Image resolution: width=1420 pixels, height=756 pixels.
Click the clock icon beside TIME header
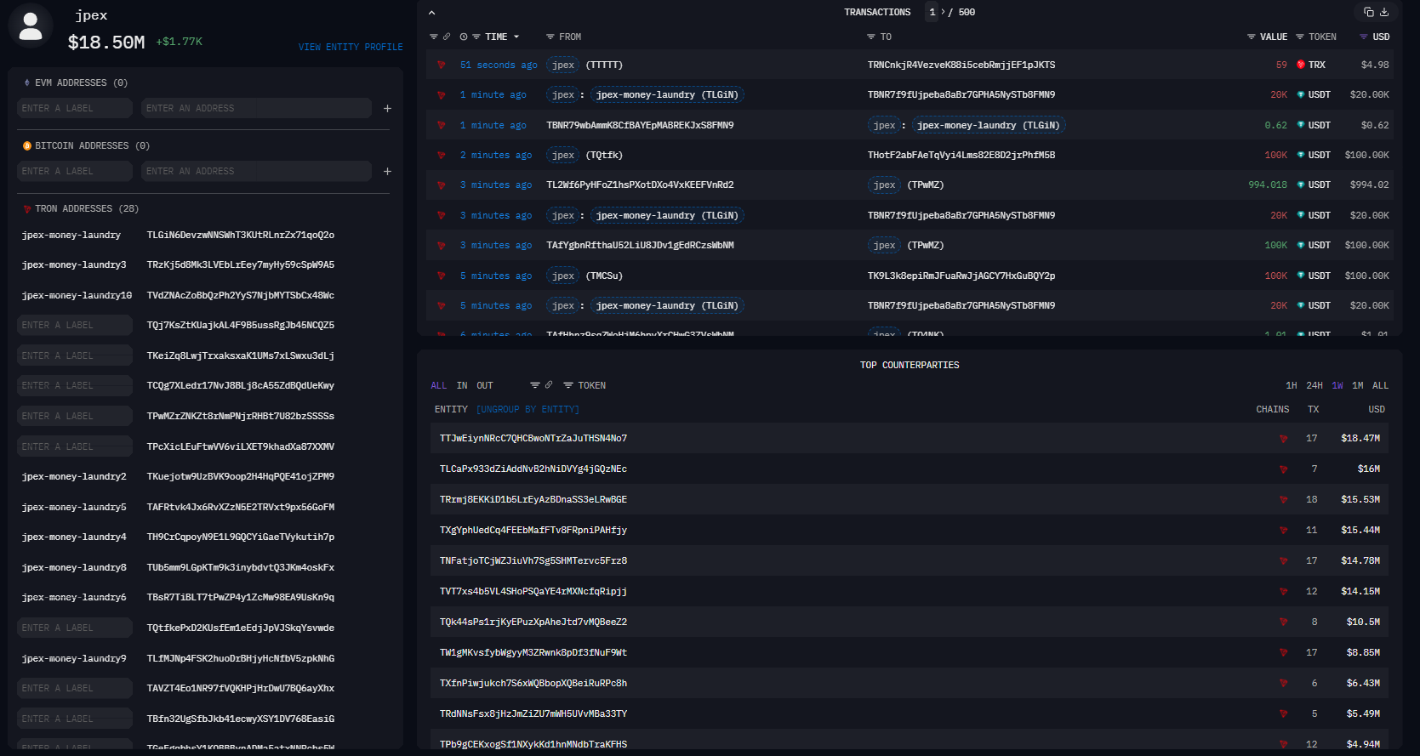point(464,37)
